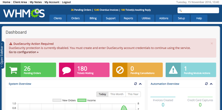Open the 26 Pending Orders header link
This screenshot has width=222, height=110.
click(x=81, y=10)
